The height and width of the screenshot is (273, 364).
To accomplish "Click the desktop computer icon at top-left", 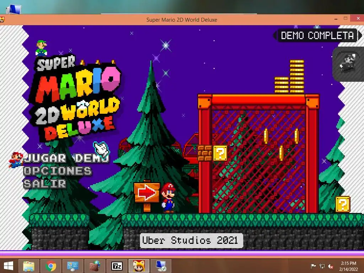I will click(14, 9).
